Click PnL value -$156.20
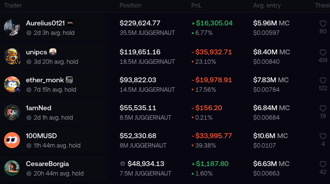The width and height of the screenshot is (330, 184). [207, 108]
